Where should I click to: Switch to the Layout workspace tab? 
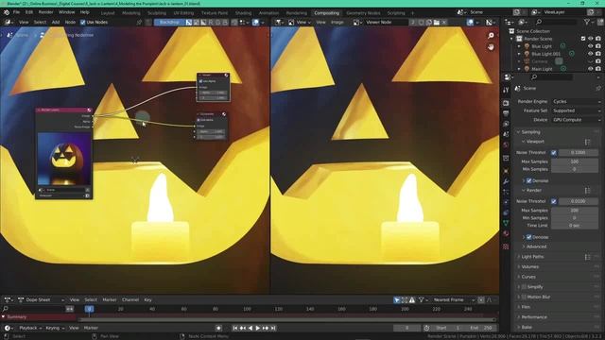click(x=108, y=13)
